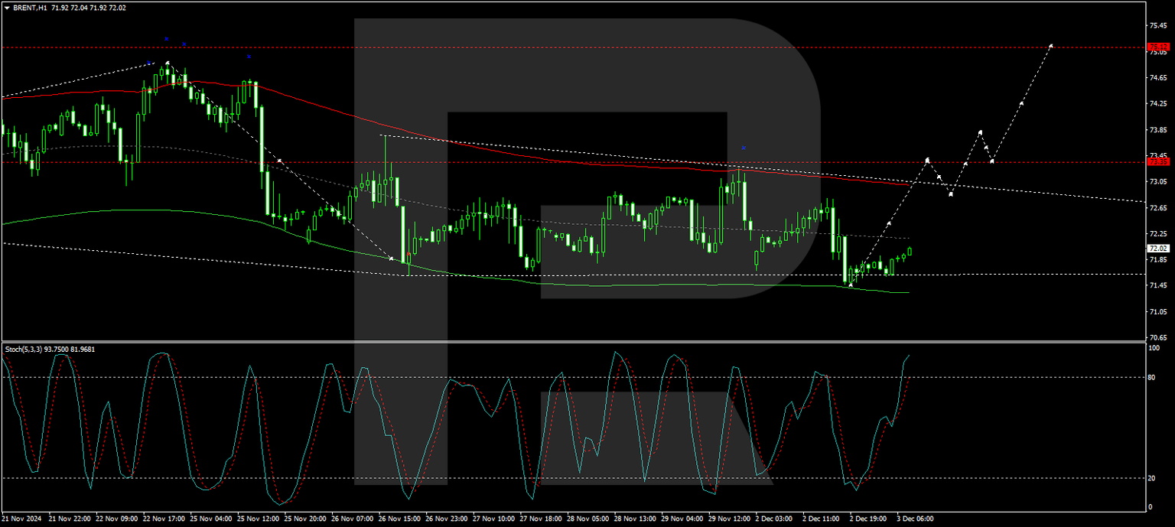Screen dimensions: 1175x527
Task: Click the 28 Nov 05:00 time label
Action: [590, 519]
